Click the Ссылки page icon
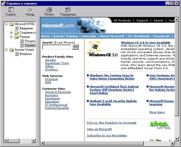 click(x=22, y=45)
